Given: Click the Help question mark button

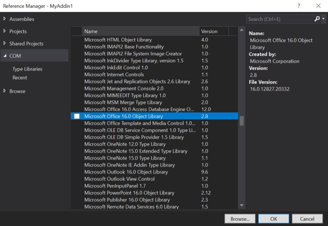Looking at the screenshot, I should point(299,6).
